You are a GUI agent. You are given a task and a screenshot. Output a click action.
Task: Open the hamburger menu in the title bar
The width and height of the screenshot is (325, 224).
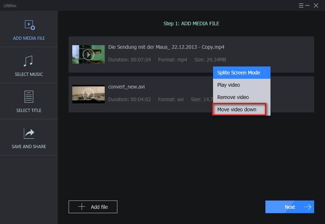301,5
